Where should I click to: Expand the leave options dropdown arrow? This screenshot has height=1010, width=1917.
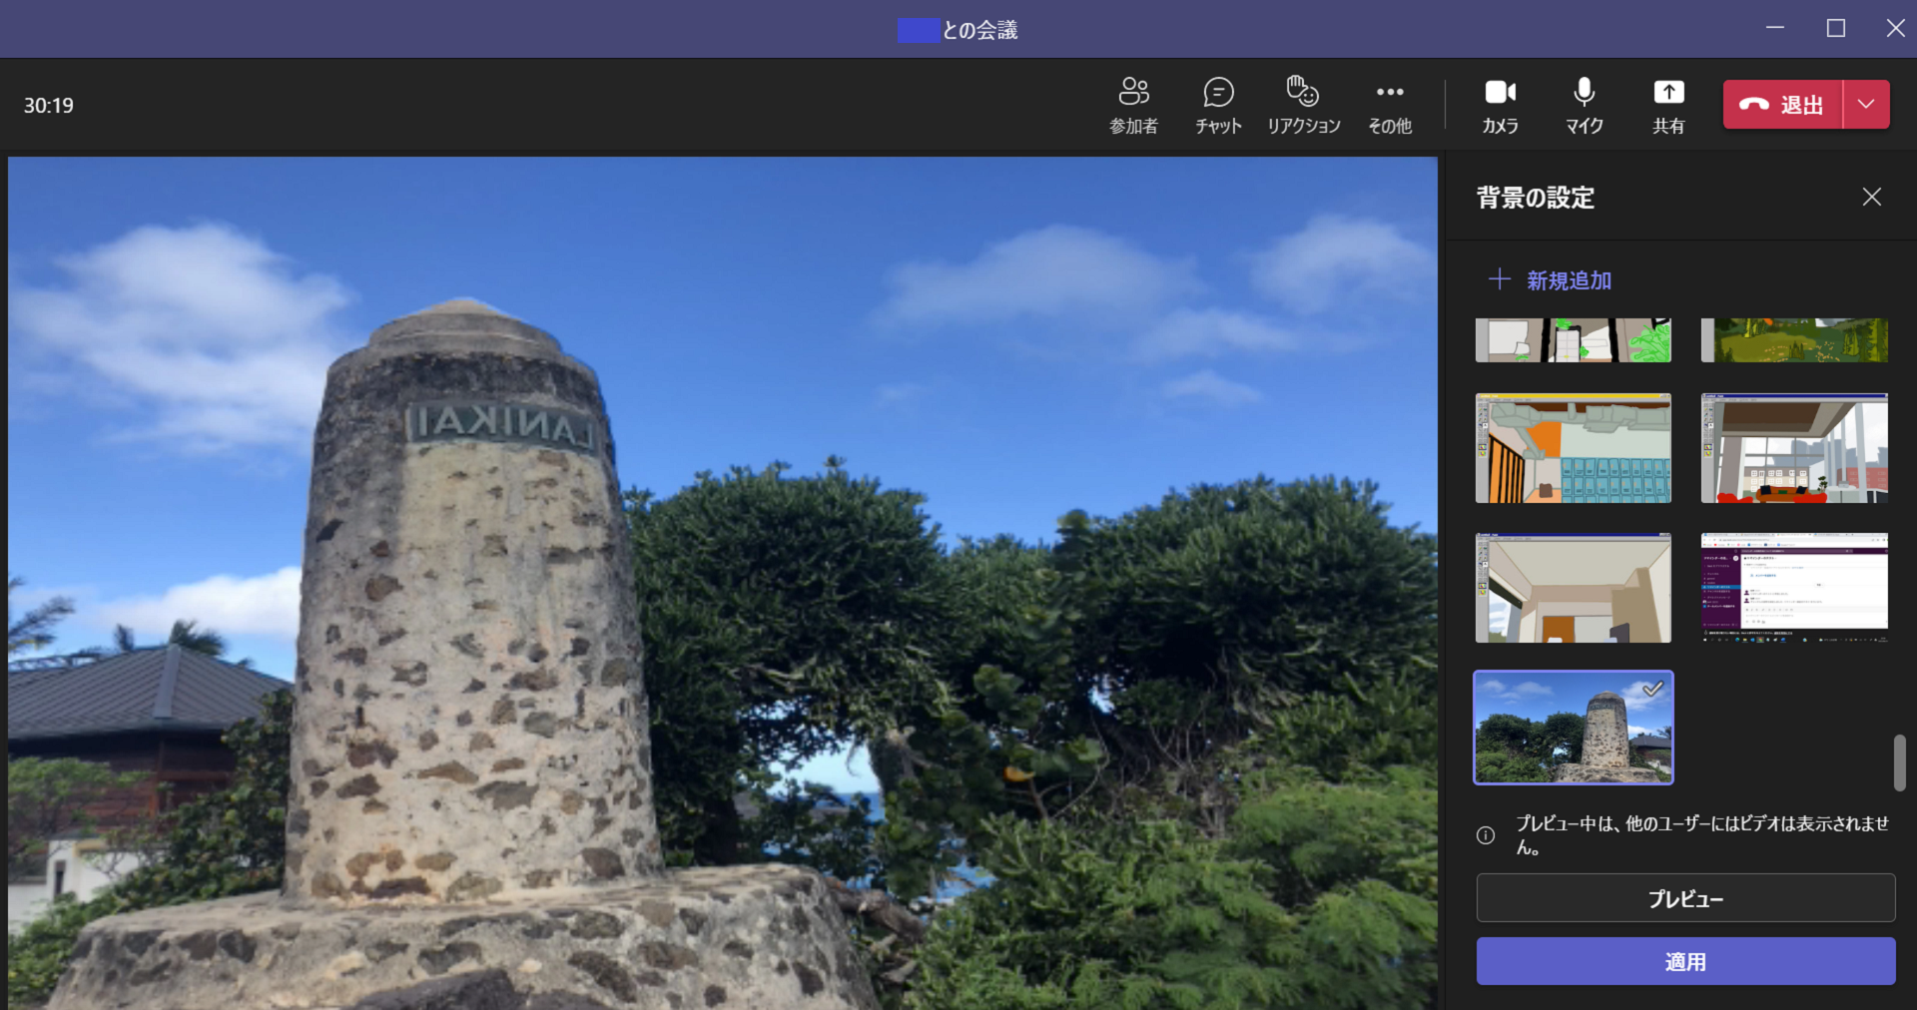(x=1866, y=105)
